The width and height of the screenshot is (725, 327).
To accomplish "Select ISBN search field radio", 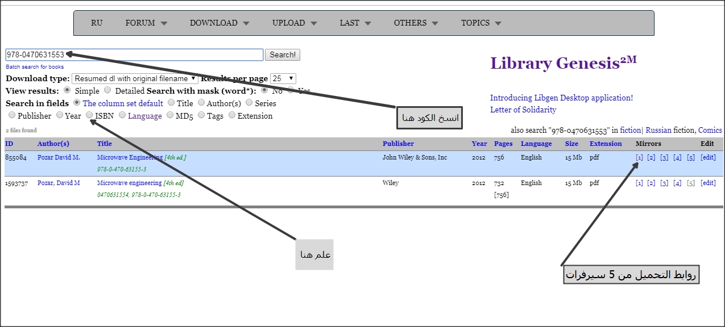I will (89, 115).
